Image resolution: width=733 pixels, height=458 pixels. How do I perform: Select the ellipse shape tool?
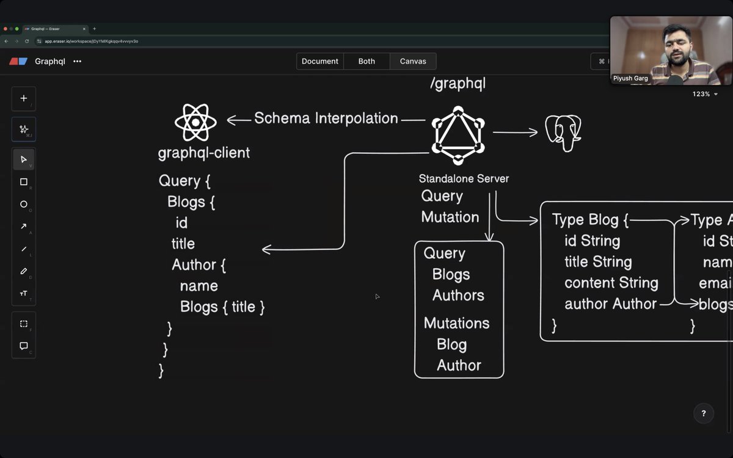pyautogui.click(x=24, y=205)
